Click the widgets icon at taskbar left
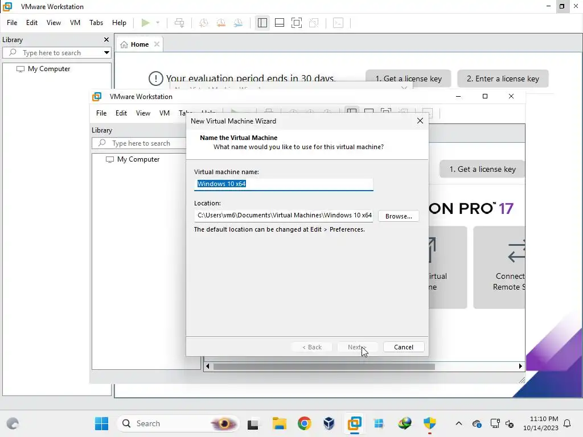Viewport: 583px width, 437px height. point(13,423)
